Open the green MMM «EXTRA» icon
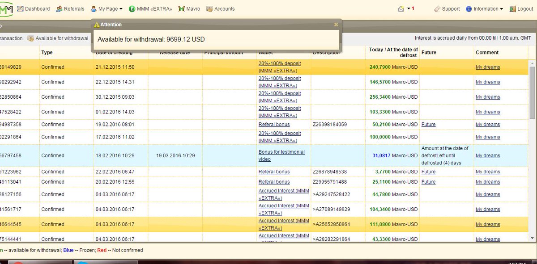 pos(132,9)
